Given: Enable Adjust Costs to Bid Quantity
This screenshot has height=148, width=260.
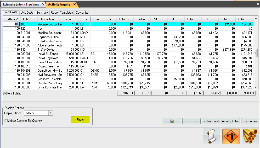Looking at the screenshot, I should click(6, 121).
